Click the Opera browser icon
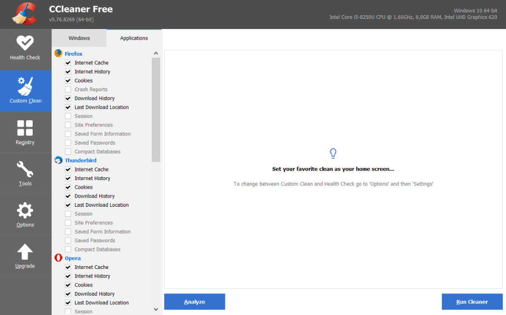The width and height of the screenshot is (506, 315). click(x=58, y=258)
